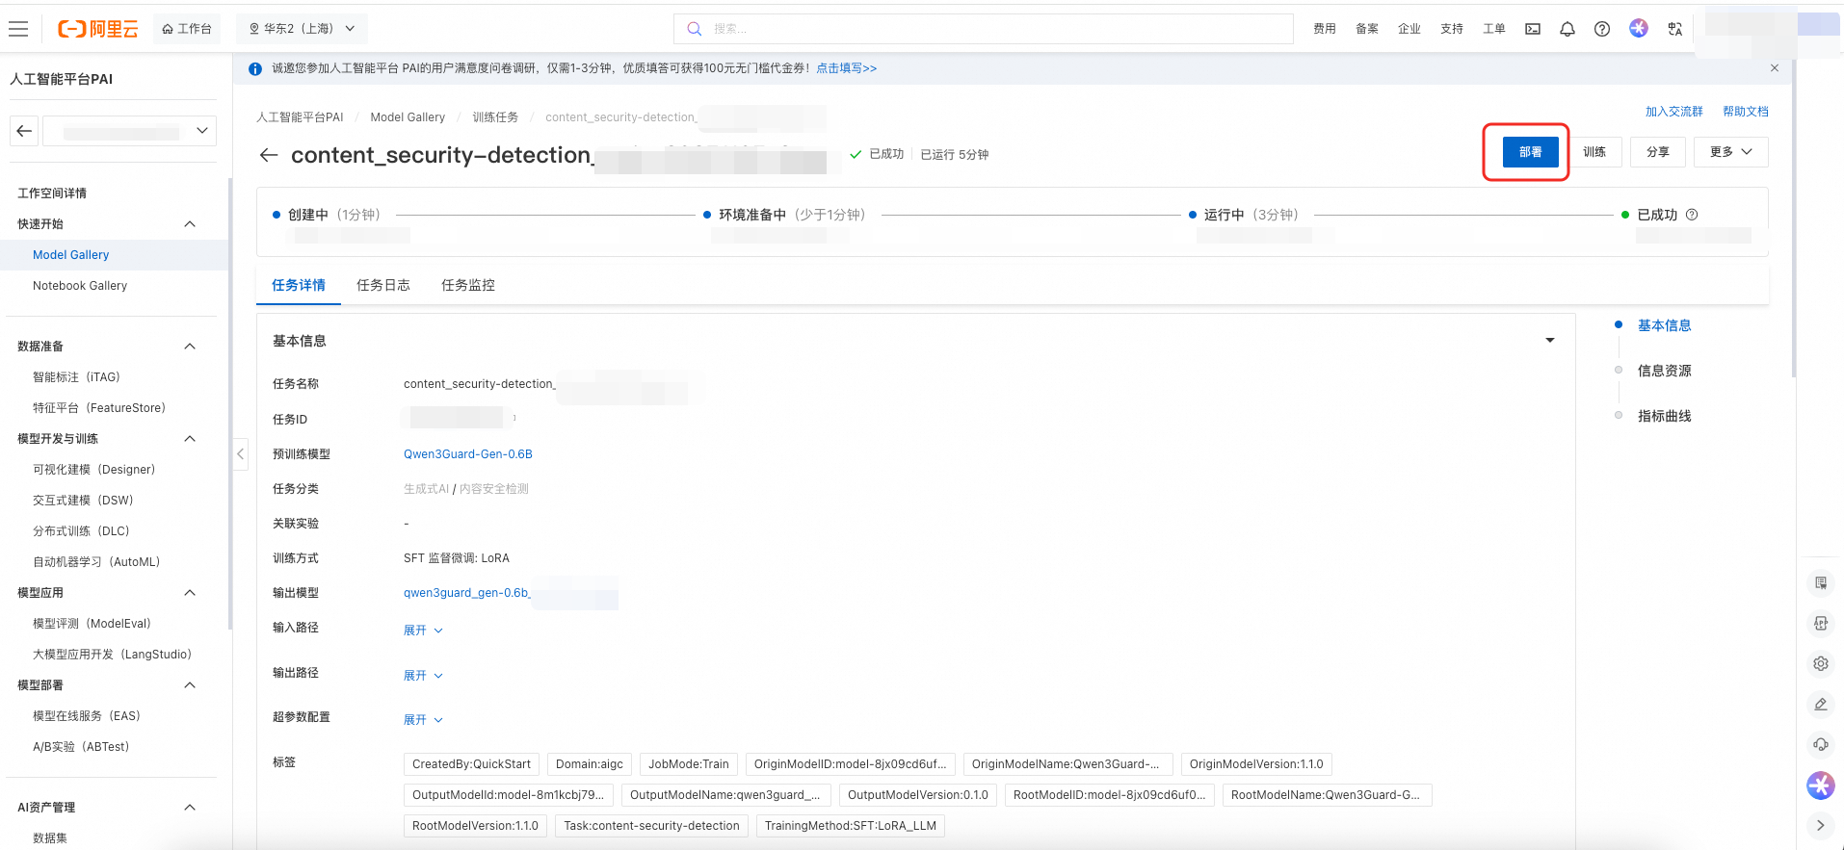
Task: Switch to the 任务详情 tab
Action: click(299, 285)
